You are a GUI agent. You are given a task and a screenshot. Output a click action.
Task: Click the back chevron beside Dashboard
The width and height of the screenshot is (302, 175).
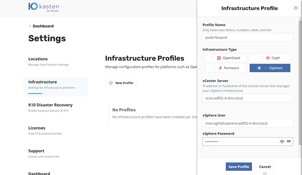point(30,26)
